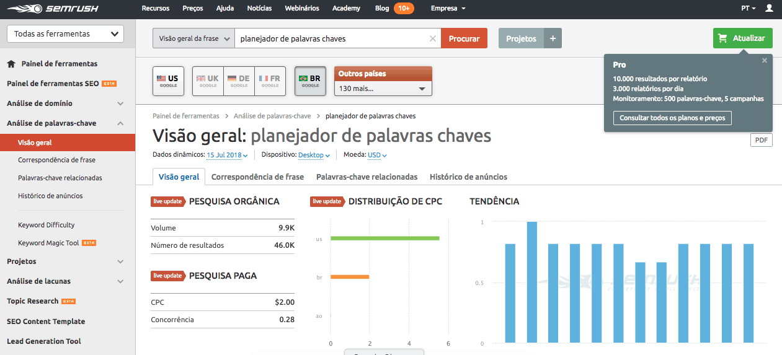Click the 10+ notification badge

click(404, 9)
